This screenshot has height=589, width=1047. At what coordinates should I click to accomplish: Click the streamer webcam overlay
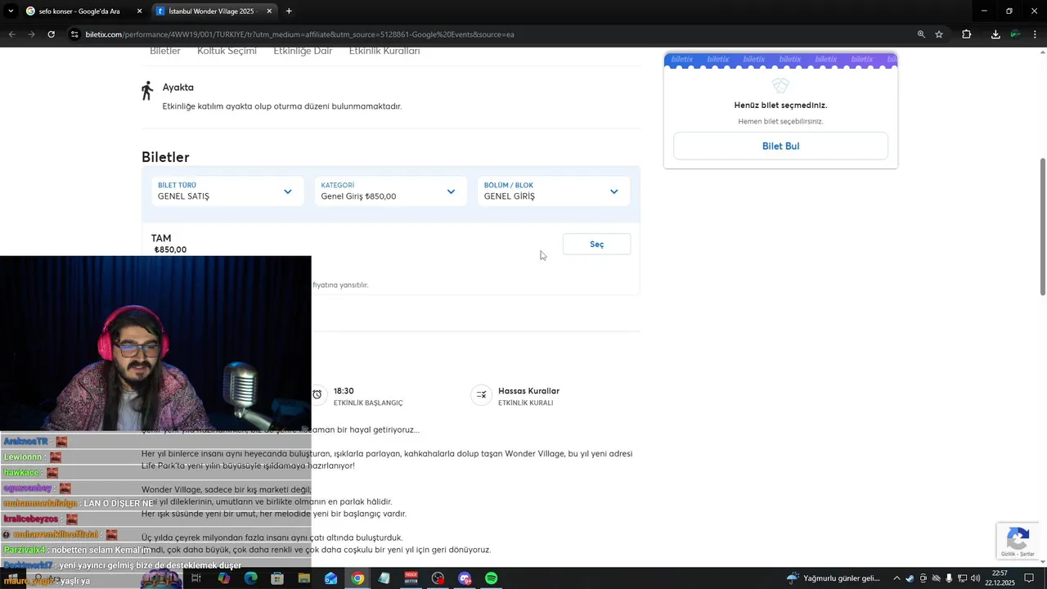click(x=155, y=344)
